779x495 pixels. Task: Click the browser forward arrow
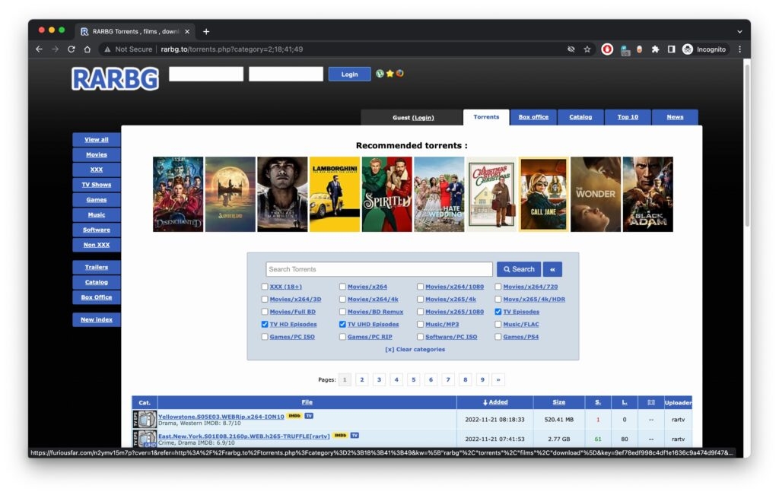tap(55, 49)
